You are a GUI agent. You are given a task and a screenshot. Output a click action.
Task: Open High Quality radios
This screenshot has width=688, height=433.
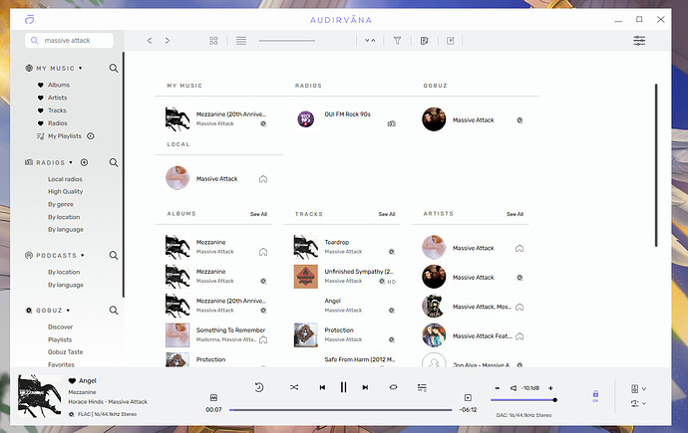[x=66, y=192]
